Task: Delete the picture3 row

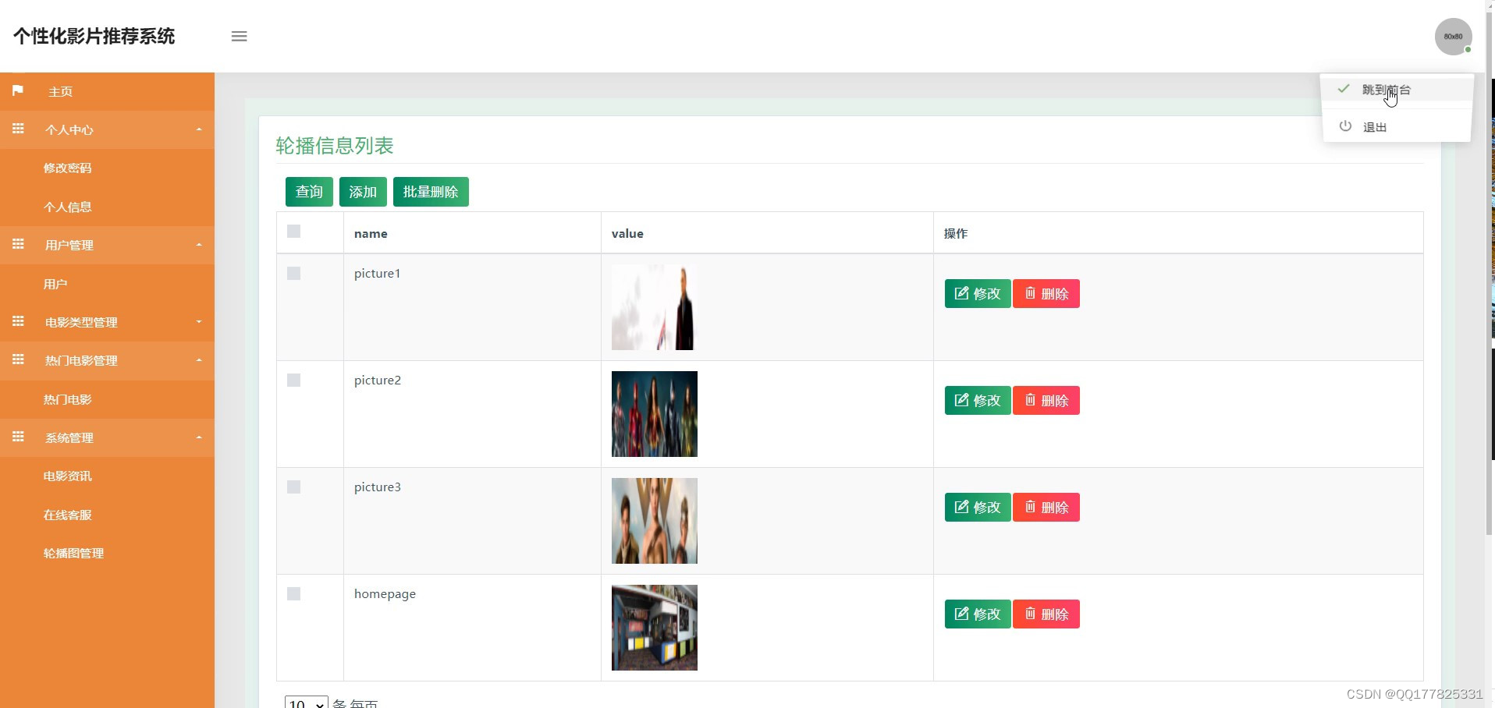Action: 1046,508
